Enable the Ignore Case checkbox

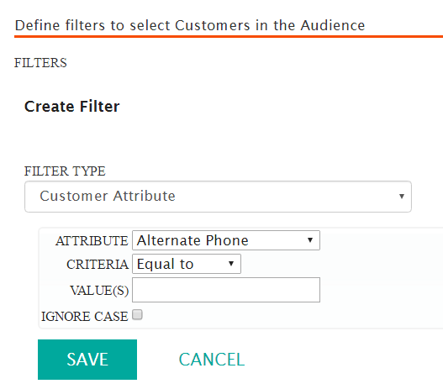pos(137,314)
